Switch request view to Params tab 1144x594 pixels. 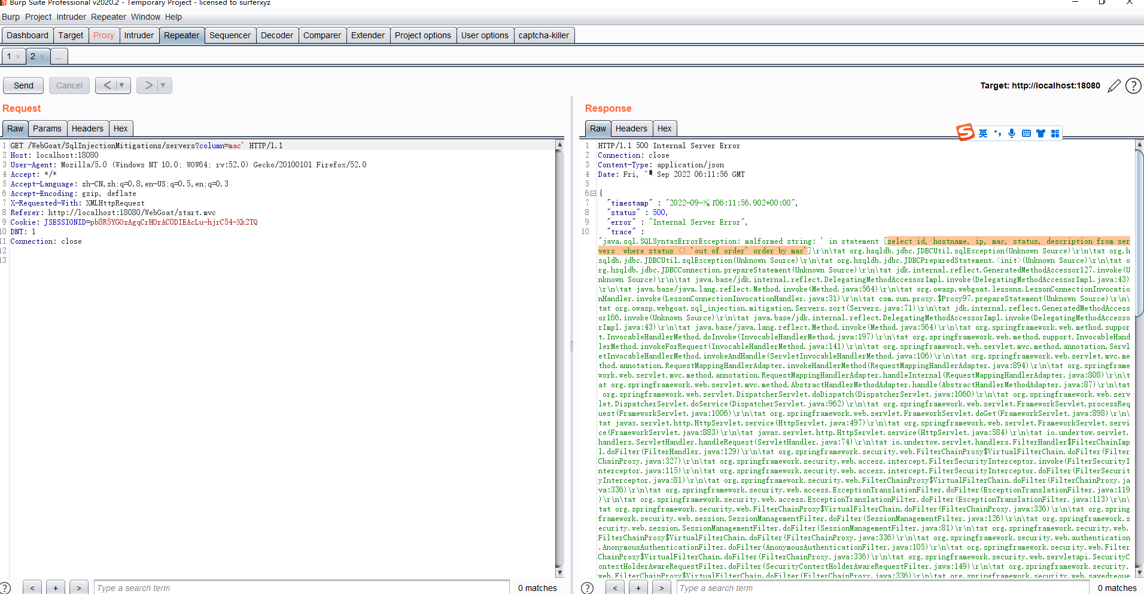click(47, 128)
